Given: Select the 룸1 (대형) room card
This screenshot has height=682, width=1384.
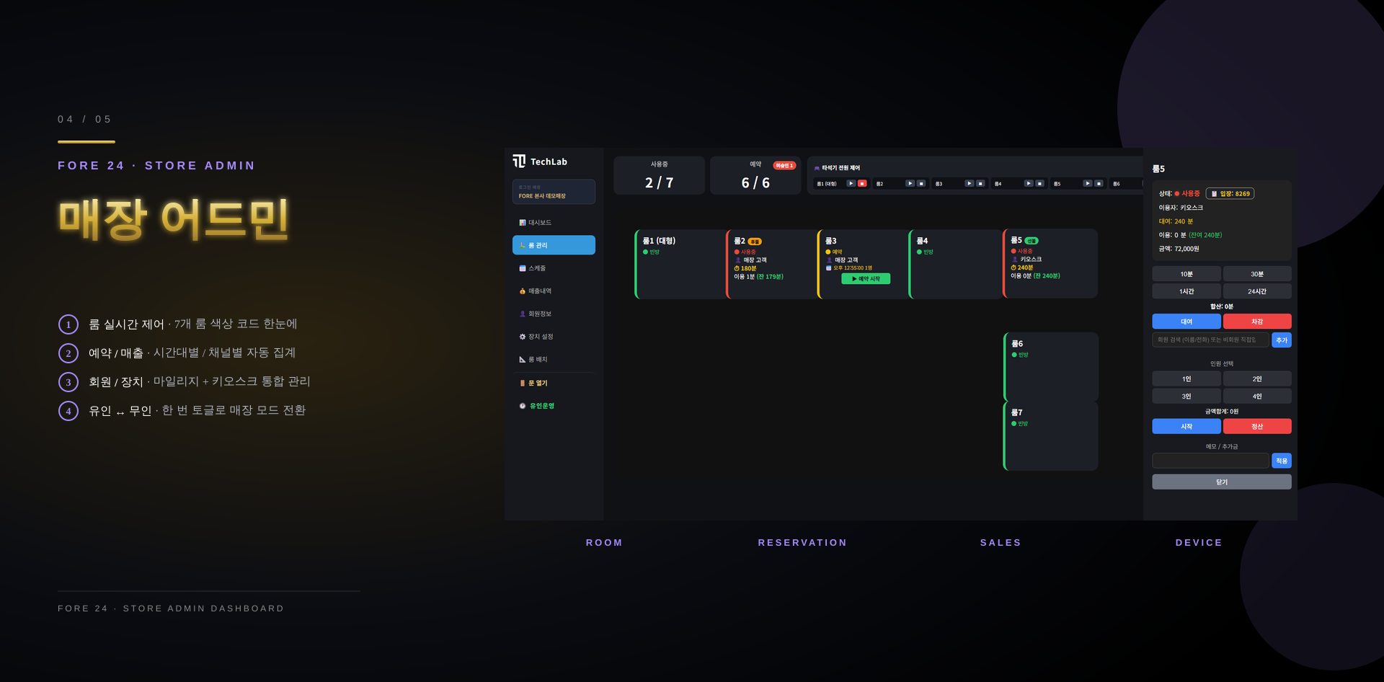Looking at the screenshot, I should [680, 264].
